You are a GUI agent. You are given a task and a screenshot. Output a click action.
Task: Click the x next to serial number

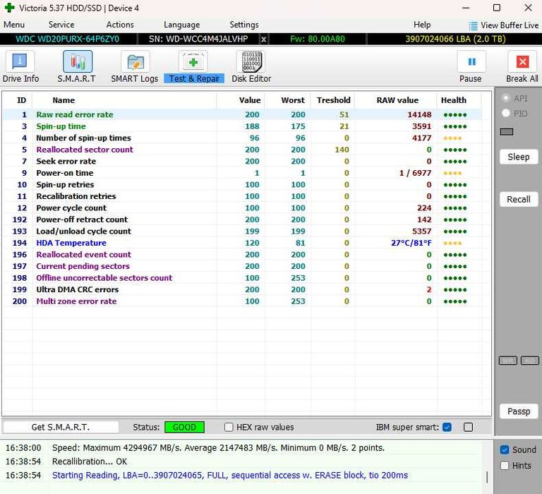(x=264, y=39)
